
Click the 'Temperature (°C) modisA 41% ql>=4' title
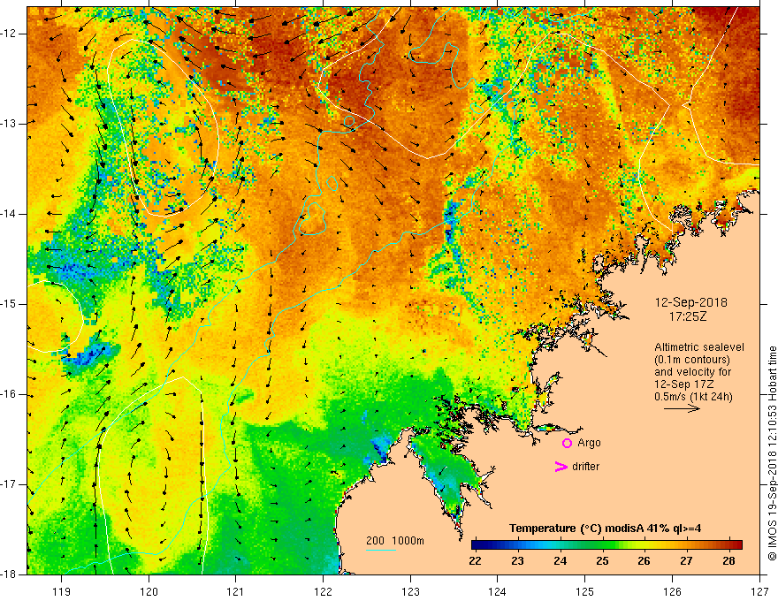[x=605, y=529]
